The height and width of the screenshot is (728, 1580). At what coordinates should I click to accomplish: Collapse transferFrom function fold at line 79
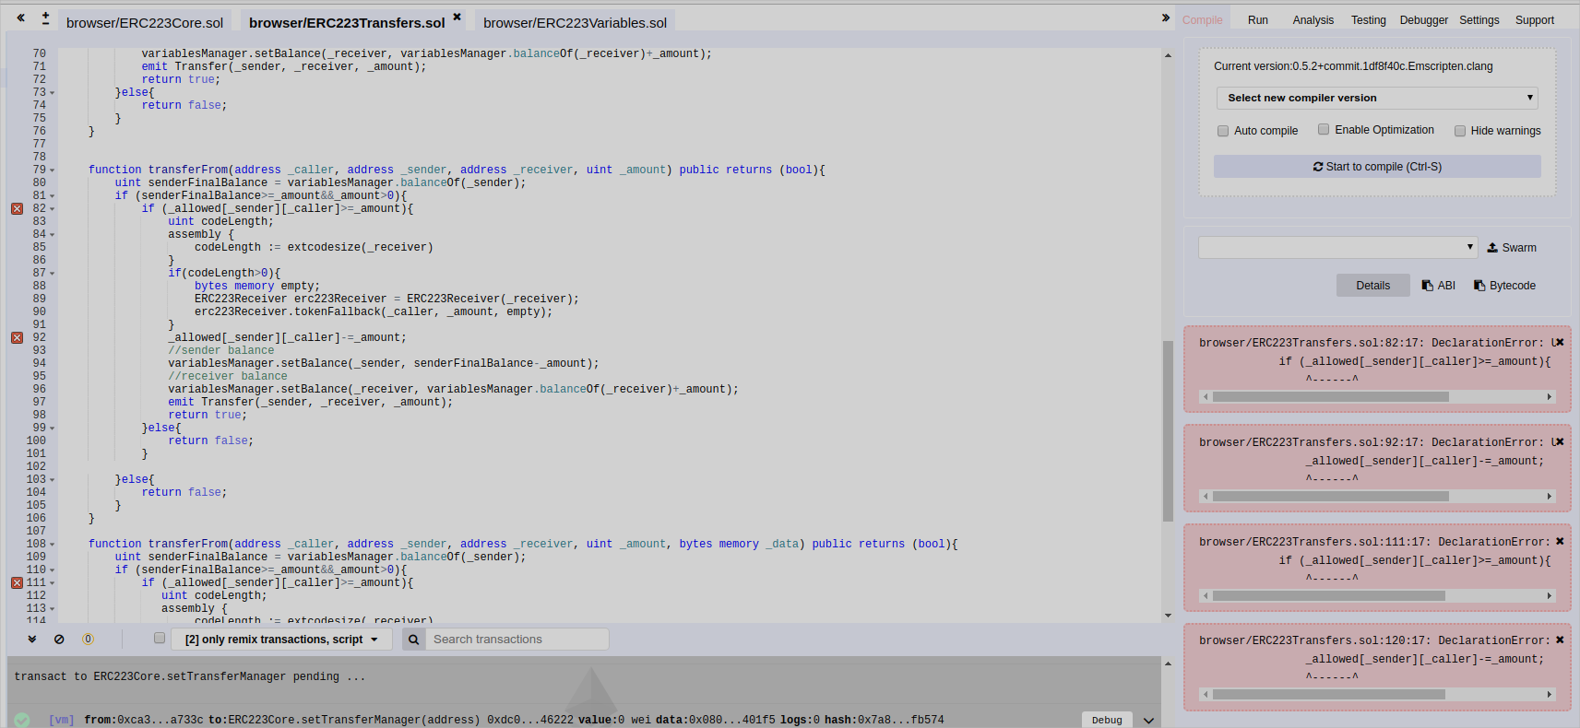(x=52, y=170)
